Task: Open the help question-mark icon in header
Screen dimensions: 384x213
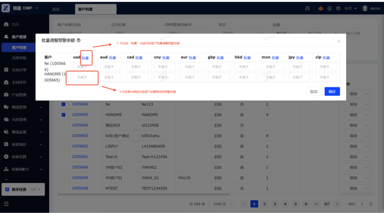Action: pos(339,8)
